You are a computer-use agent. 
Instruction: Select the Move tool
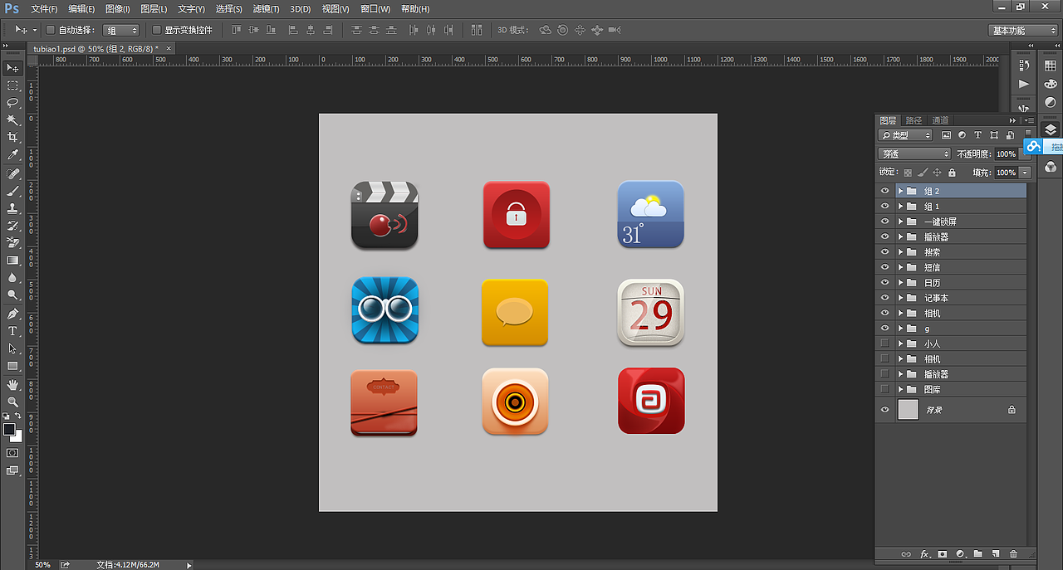tap(12, 68)
